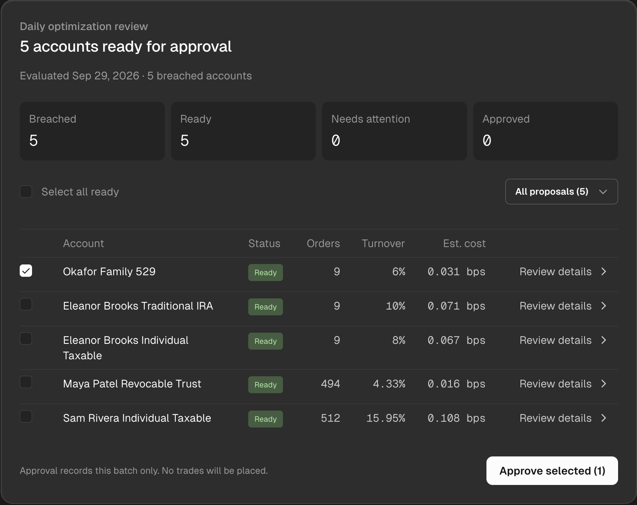Click the chevron arrow in Eleanor Brooks Traditional IRA row
This screenshot has width=637, height=505.
(604, 306)
